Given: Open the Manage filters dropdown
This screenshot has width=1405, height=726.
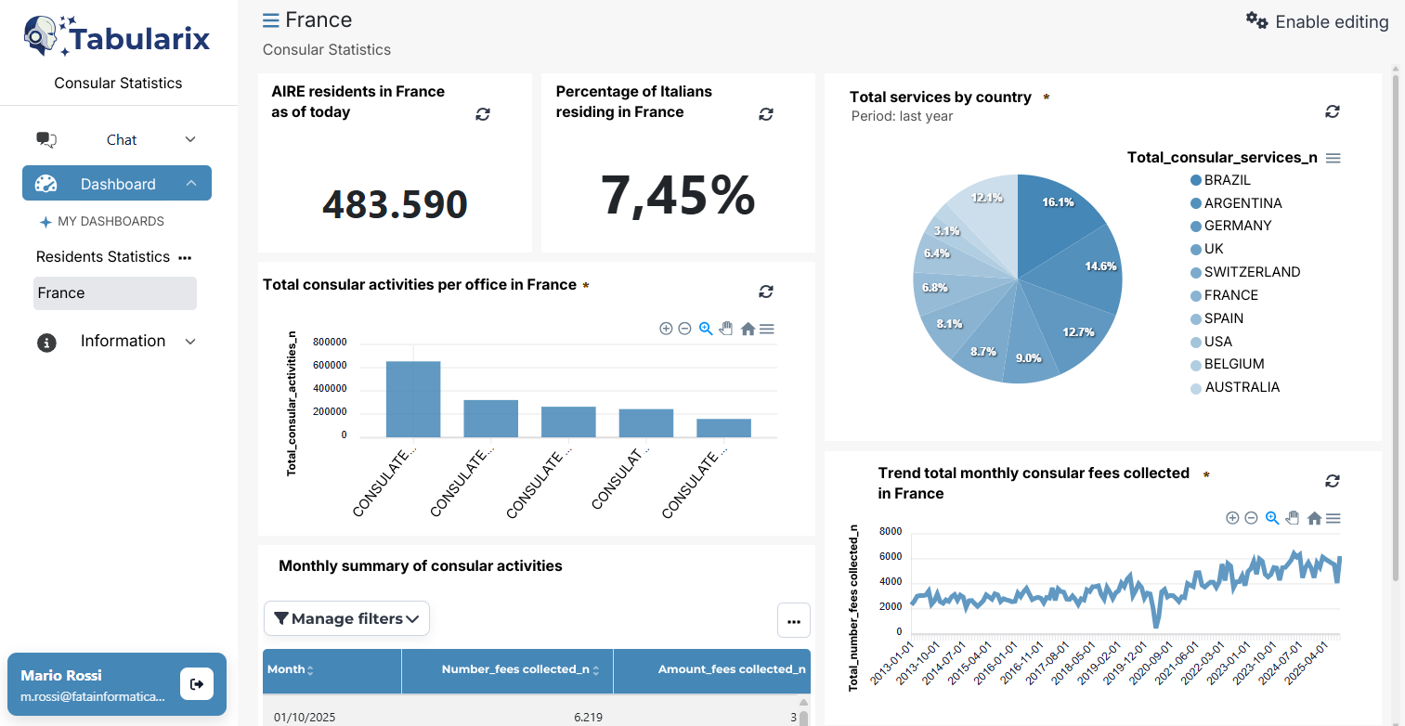Looking at the screenshot, I should click(346, 618).
